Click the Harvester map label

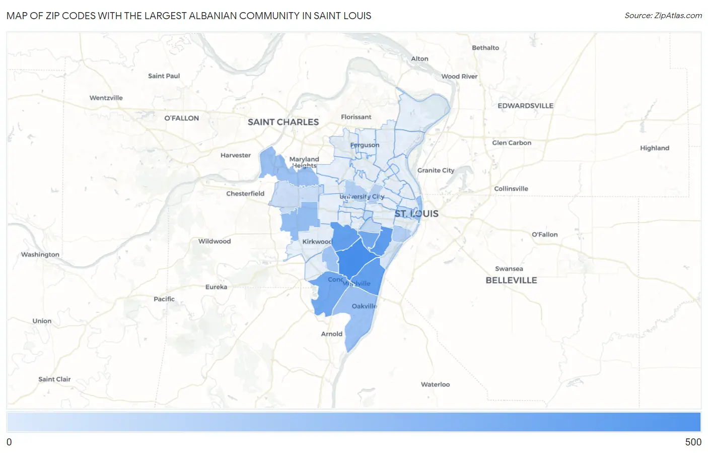(235, 155)
